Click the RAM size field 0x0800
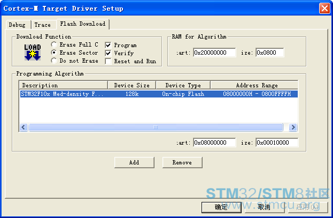This screenshot has width=333, height=218. click(x=270, y=52)
